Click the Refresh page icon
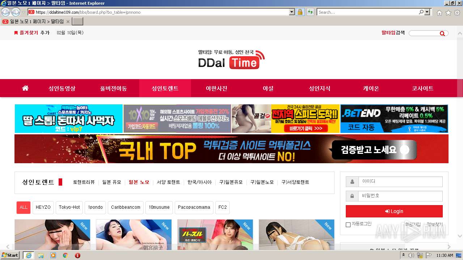This screenshot has width=463, height=260. pyautogui.click(x=310, y=12)
